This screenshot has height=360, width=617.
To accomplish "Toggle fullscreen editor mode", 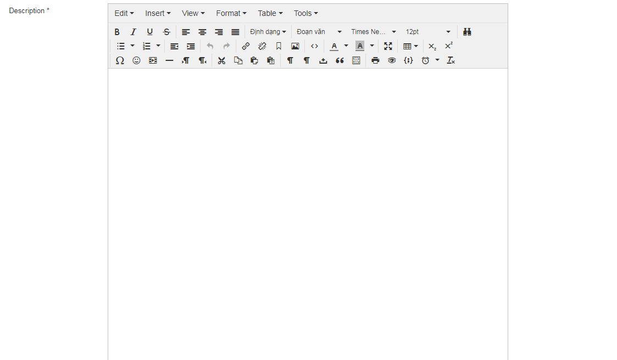I will click(x=388, y=47).
